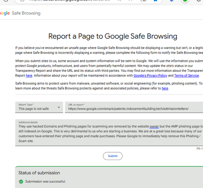
Task: Open the Google's Privacy Policy link
Action: point(150,75)
